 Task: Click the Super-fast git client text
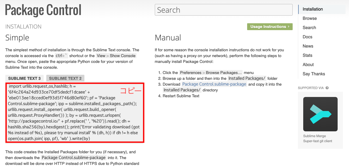[318, 141]
